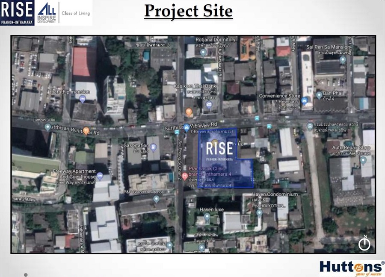The height and width of the screenshot is (277, 385).
Task: Click the Freeway Apartment hotel pin
Action: 100,175
